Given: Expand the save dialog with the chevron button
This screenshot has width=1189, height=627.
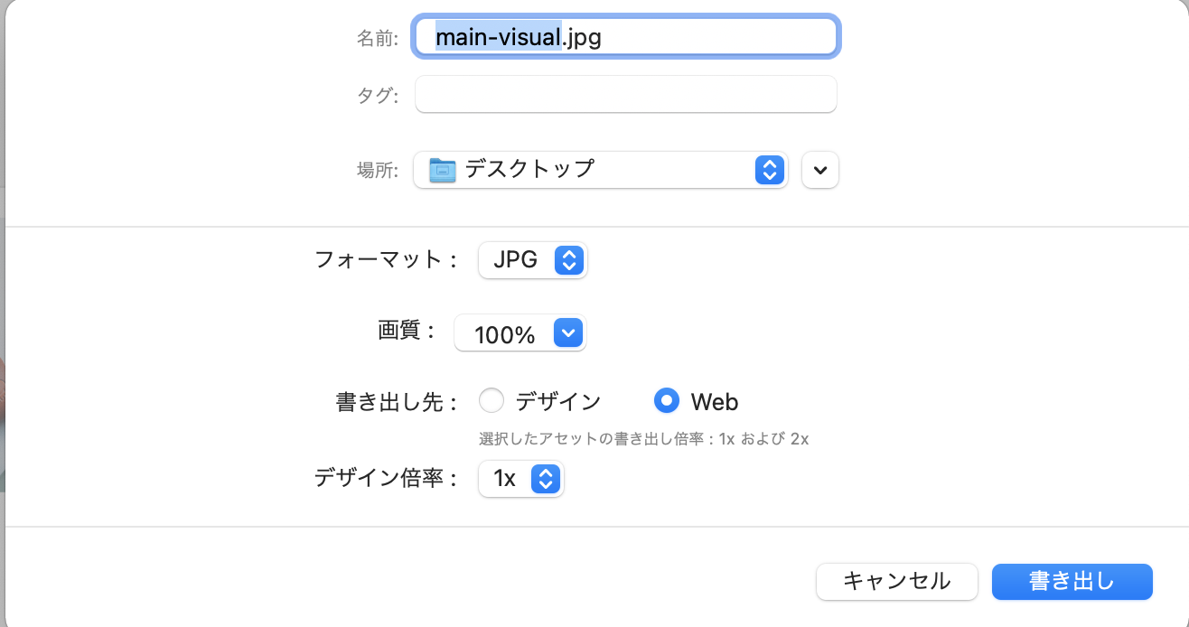Looking at the screenshot, I should pyautogui.click(x=819, y=170).
